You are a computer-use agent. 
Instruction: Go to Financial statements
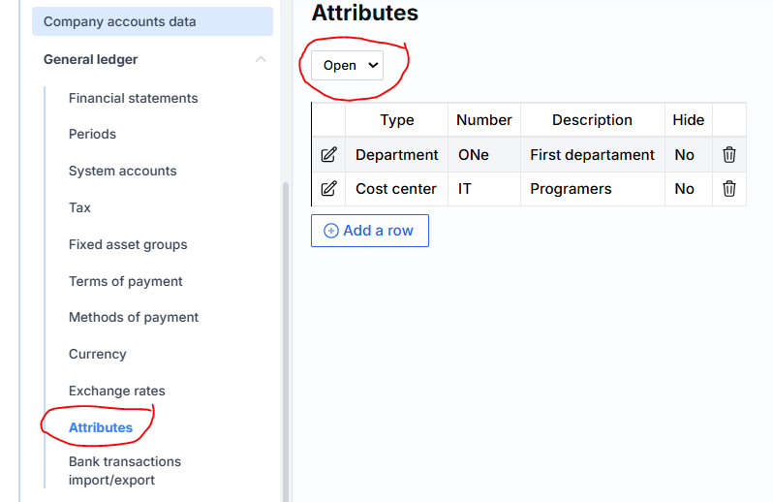point(133,98)
